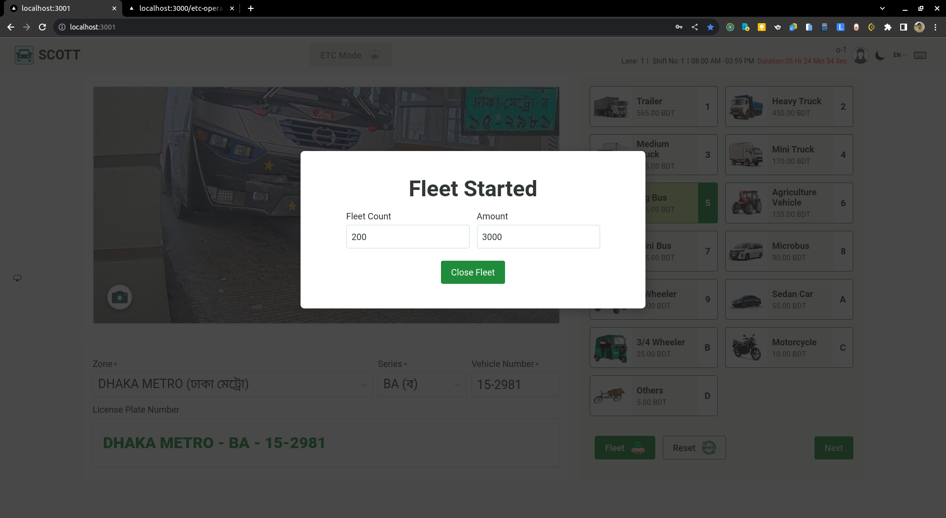Screen dimensions: 946x518
Task: Click the Motorcycle card bike image
Action: point(746,347)
